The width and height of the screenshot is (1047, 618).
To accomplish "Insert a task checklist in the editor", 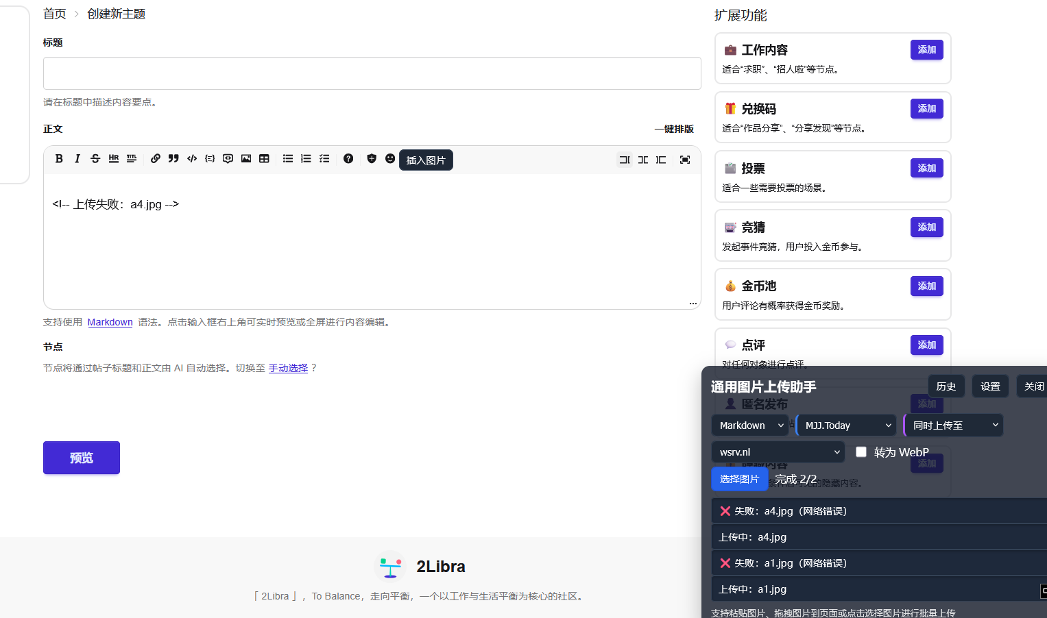I will [x=324, y=159].
